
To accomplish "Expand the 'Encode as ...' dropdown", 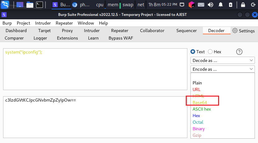I will point(223,69).
